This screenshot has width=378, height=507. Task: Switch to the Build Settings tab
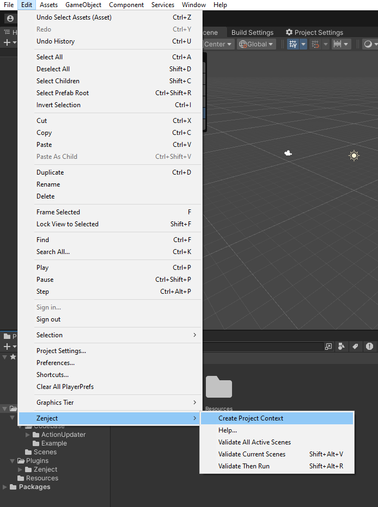click(x=252, y=32)
